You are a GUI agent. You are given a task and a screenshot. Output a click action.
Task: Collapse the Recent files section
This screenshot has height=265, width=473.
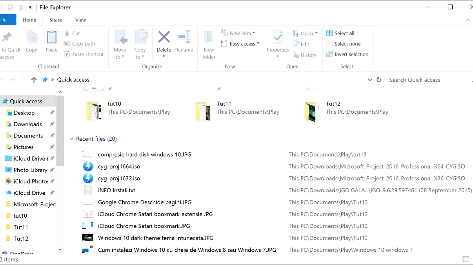[71, 139]
